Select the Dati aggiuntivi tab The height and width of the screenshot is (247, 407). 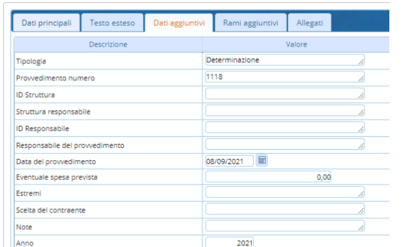pos(179,23)
